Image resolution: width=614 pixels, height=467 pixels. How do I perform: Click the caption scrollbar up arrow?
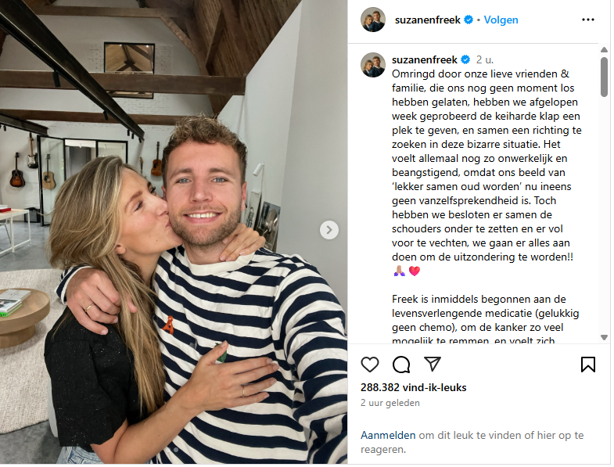tap(604, 50)
